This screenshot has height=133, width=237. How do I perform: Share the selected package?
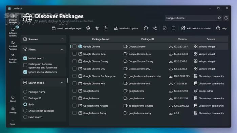pyautogui.click(x=155, y=28)
